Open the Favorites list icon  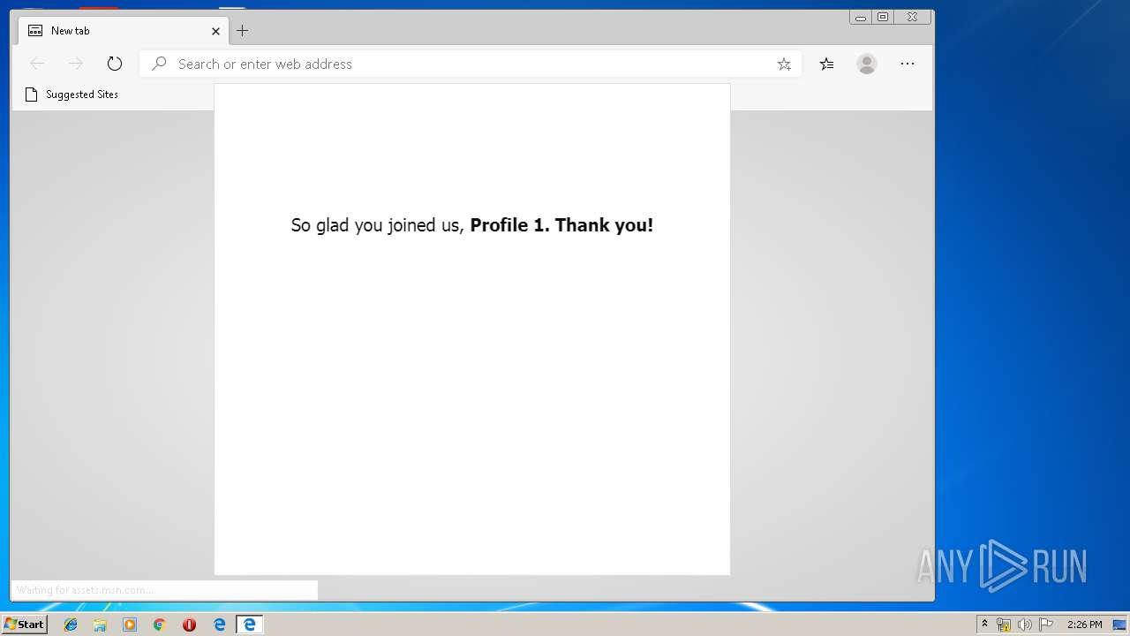tap(826, 64)
